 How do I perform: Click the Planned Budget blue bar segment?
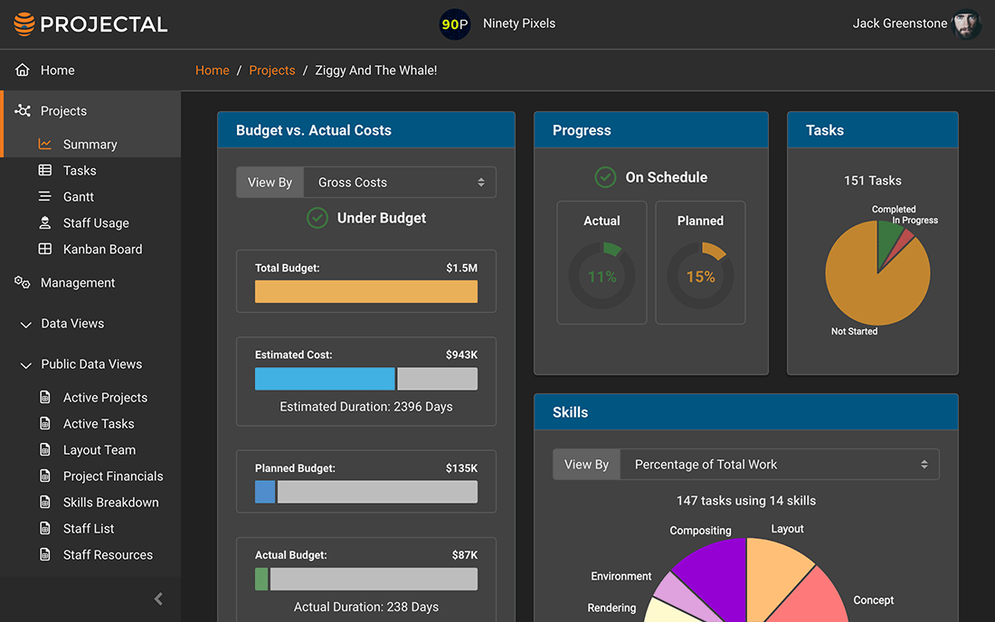tap(265, 492)
